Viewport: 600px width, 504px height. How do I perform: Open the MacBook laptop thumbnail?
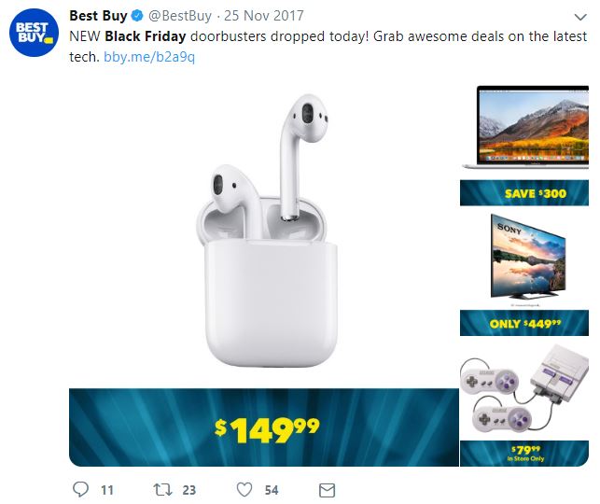point(525,128)
